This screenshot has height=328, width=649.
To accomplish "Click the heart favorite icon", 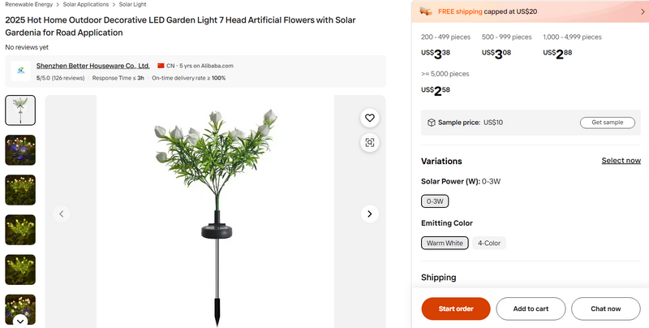I will pos(370,118).
